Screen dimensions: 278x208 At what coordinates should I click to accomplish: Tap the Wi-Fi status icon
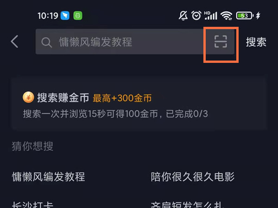click(227, 16)
